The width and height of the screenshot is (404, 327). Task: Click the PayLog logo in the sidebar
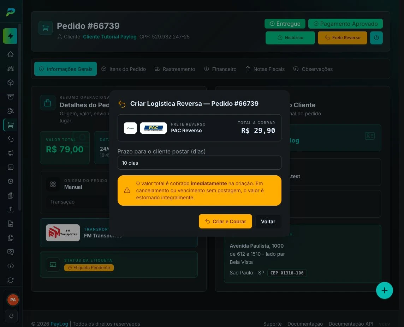coord(11,12)
